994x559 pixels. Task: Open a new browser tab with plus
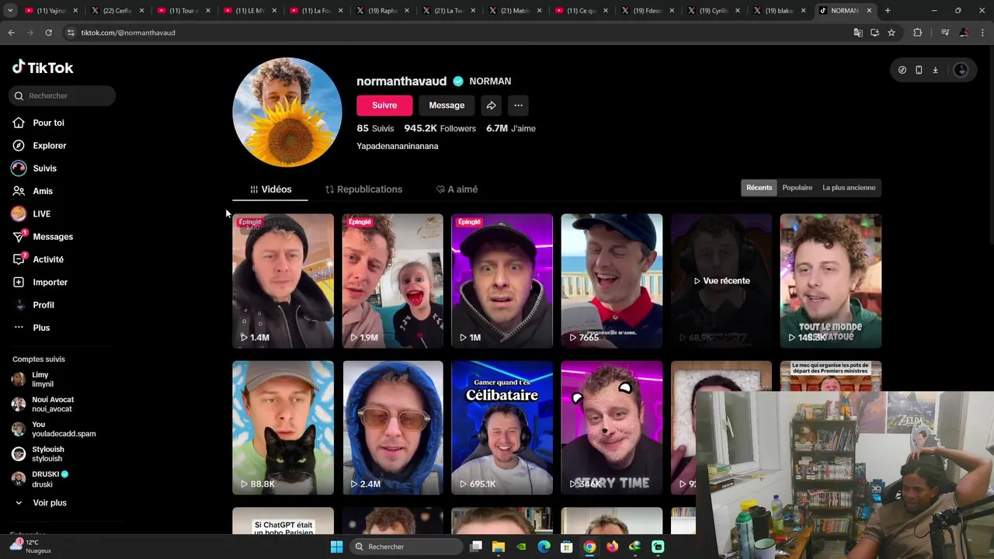888,11
